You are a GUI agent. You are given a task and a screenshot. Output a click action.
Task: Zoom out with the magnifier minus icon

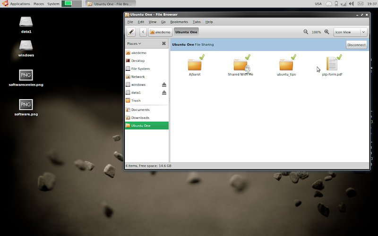[x=306, y=32]
